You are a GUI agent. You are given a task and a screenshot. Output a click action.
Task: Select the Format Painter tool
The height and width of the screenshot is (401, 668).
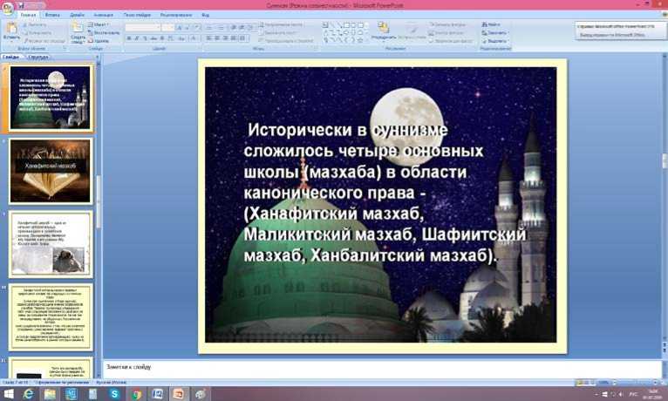pyautogui.click(x=44, y=41)
